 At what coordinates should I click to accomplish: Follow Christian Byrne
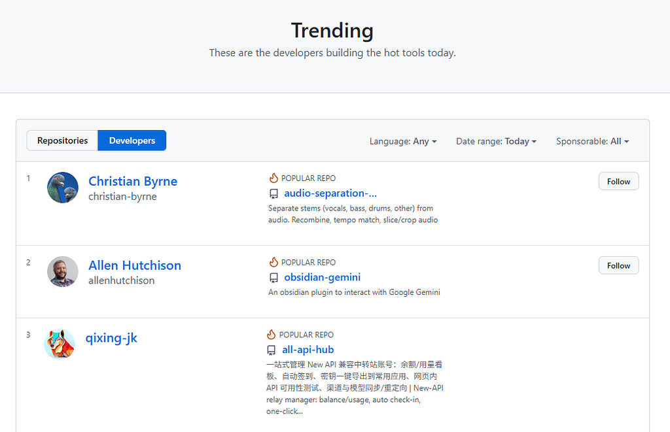[x=618, y=182]
